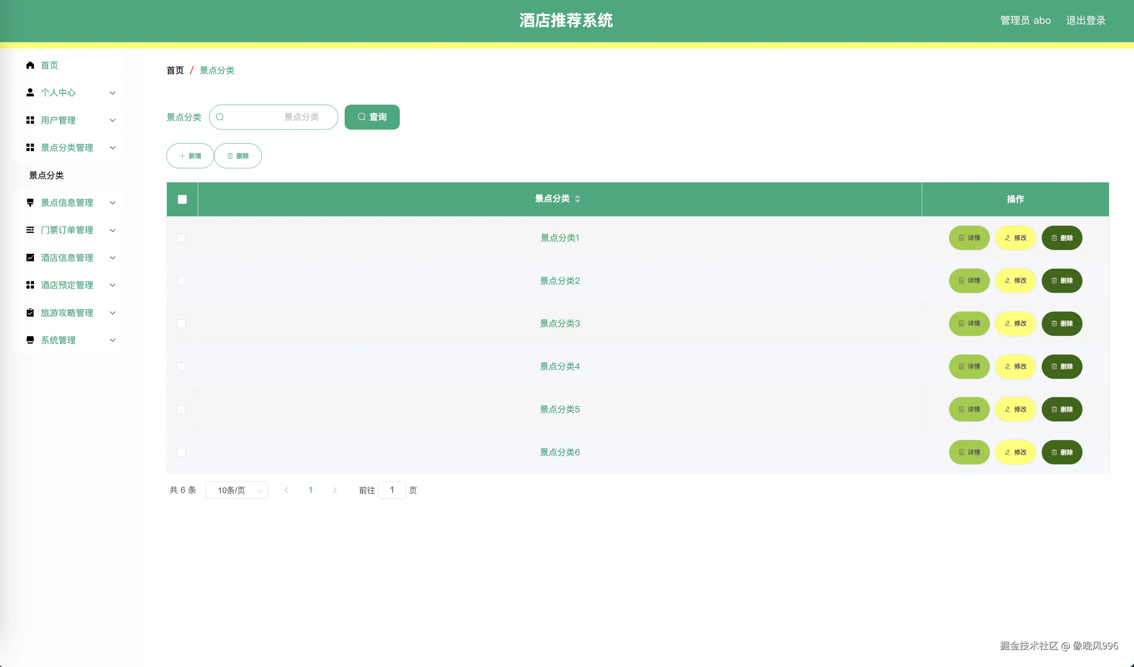The width and height of the screenshot is (1134, 667).
Task: Select the 旅游攻略管理 sidebar icon
Action: [x=30, y=312]
